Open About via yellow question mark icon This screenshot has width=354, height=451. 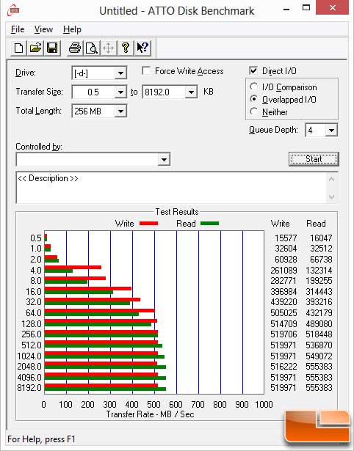click(126, 48)
